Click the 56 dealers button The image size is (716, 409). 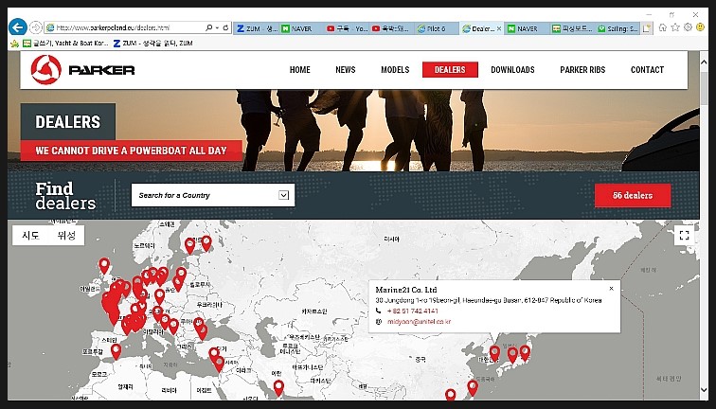click(633, 195)
